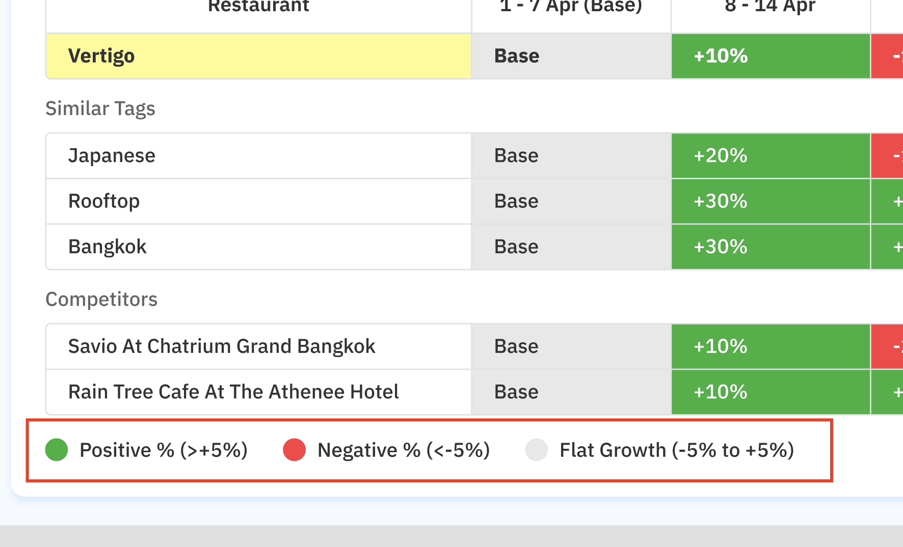Click the red Negative legend dot

pyautogui.click(x=294, y=450)
